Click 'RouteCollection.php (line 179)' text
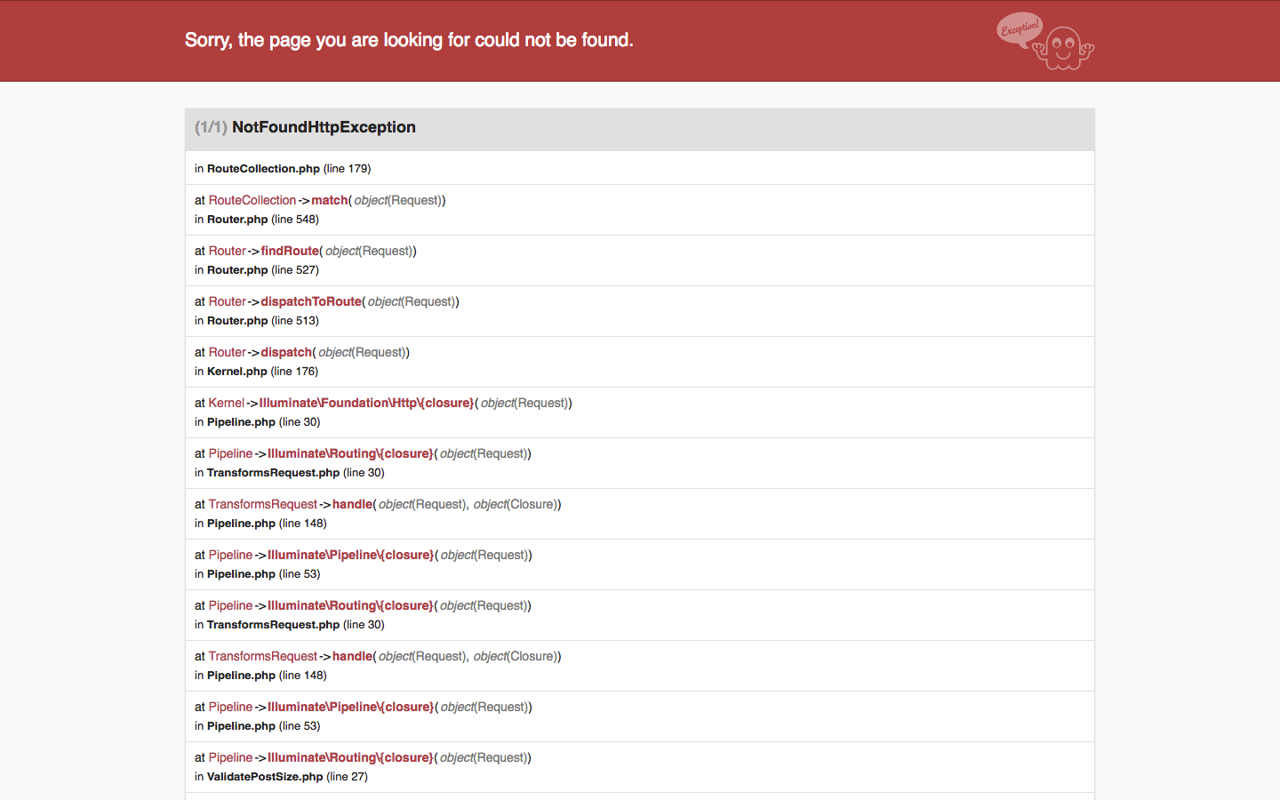 pos(289,169)
